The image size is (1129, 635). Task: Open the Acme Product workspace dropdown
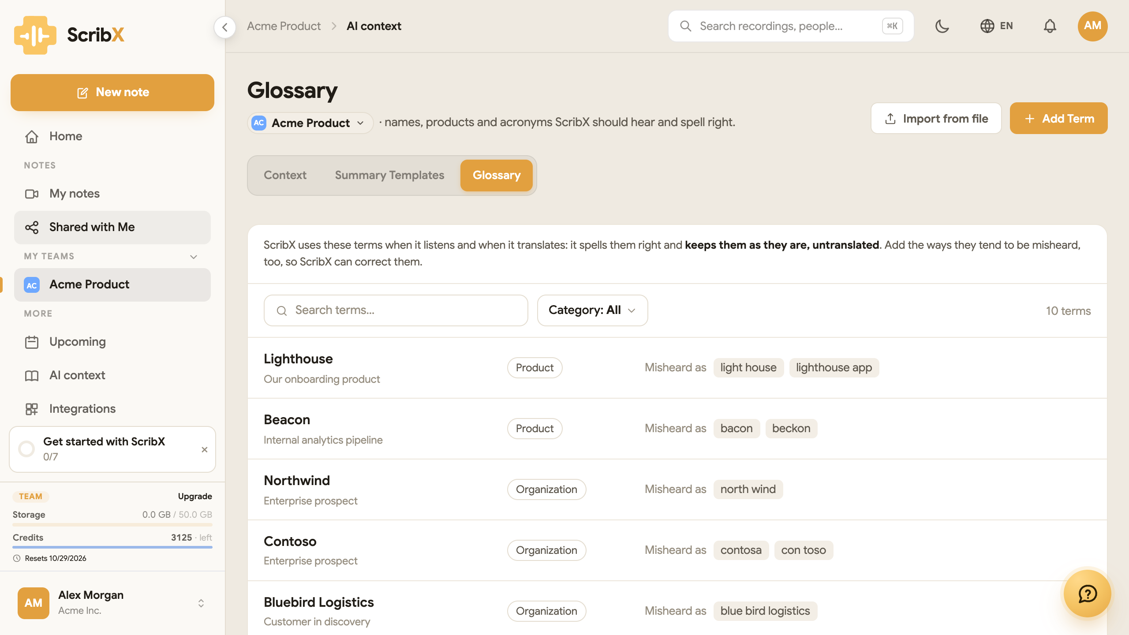(310, 123)
